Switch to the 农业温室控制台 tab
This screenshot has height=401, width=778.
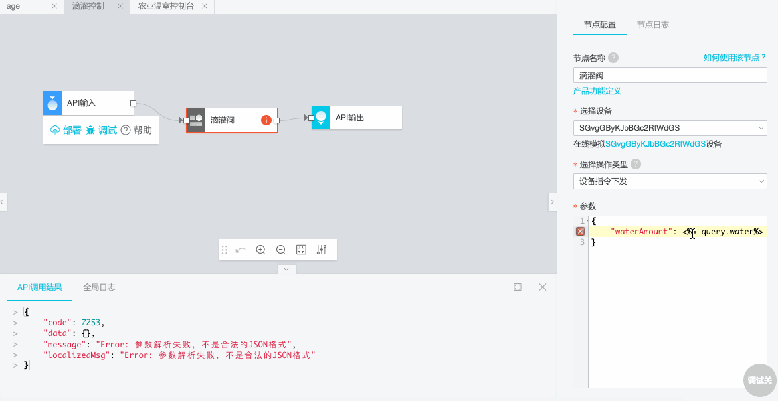pyautogui.click(x=165, y=7)
